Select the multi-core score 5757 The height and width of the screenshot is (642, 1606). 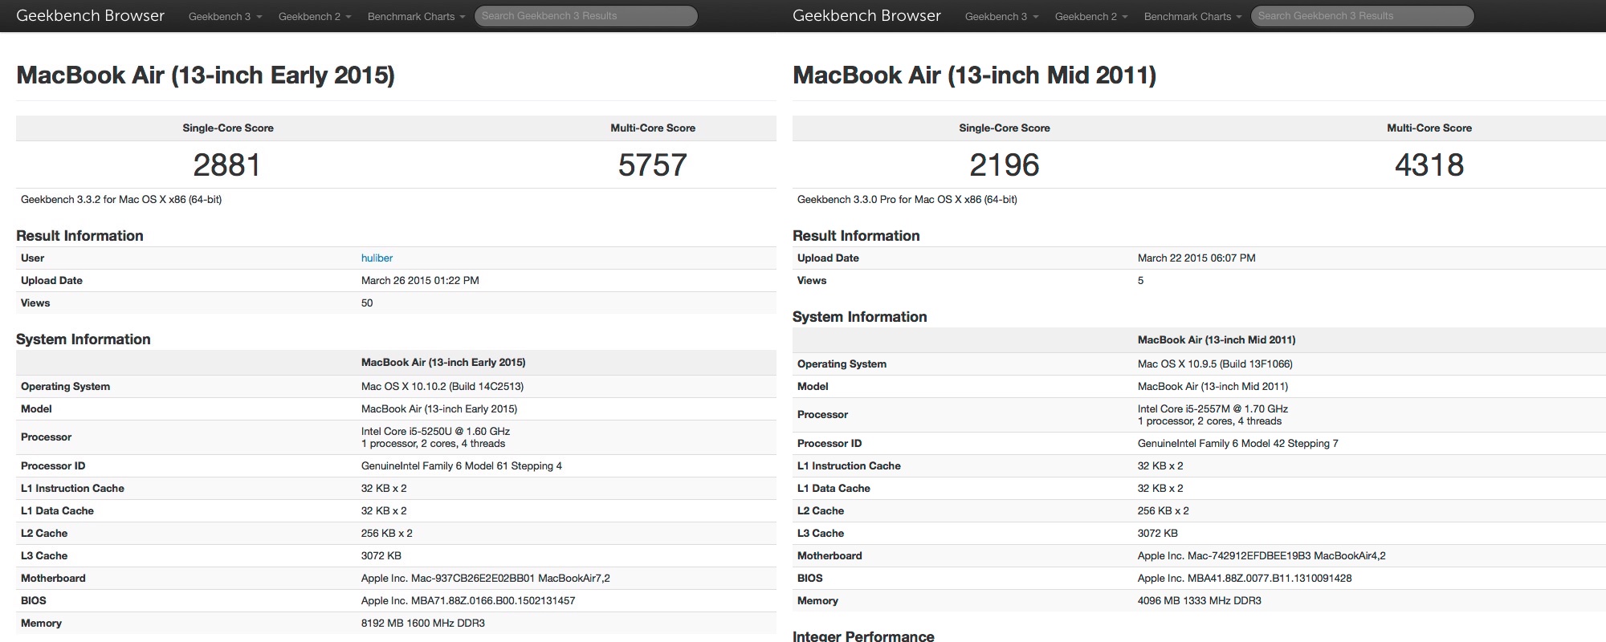(653, 165)
